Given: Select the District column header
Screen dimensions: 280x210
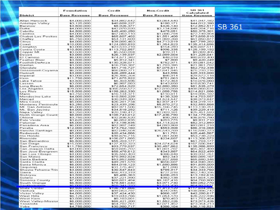Looking at the screenshot, I should [x=27, y=15].
